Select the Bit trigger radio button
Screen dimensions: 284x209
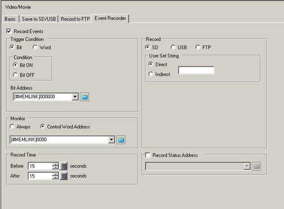tap(12, 47)
